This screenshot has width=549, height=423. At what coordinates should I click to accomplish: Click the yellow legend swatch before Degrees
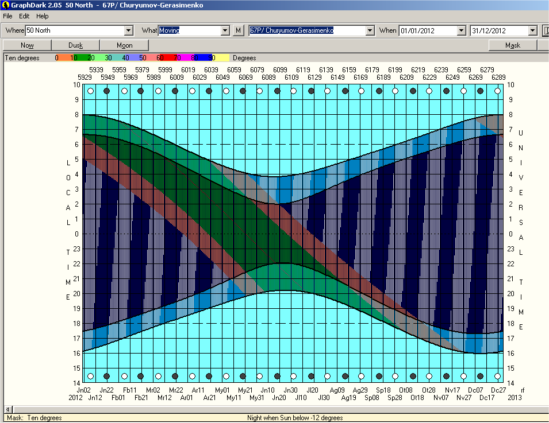pos(222,57)
